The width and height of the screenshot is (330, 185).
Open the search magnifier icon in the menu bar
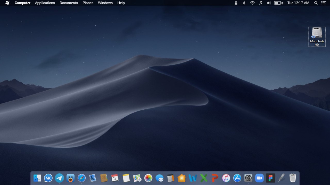pyautogui.click(x=316, y=3)
